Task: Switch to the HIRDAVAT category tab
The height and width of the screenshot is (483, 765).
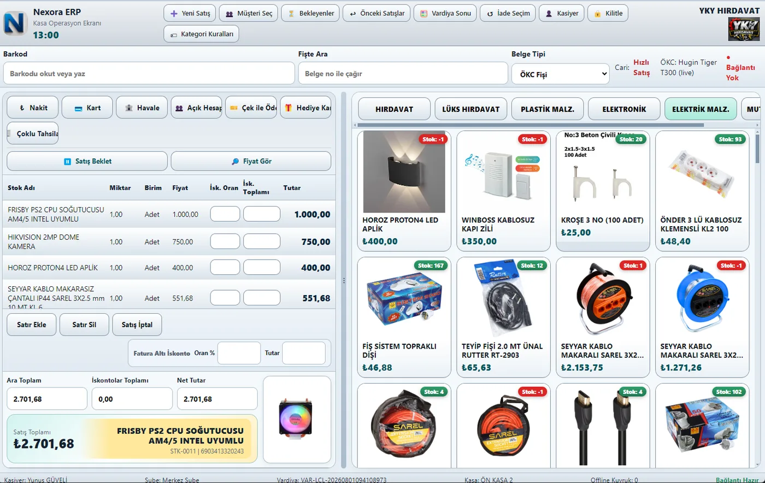Action: (395, 109)
